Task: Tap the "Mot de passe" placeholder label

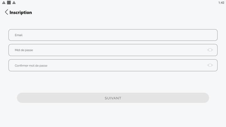Action: [x=24, y=50]
